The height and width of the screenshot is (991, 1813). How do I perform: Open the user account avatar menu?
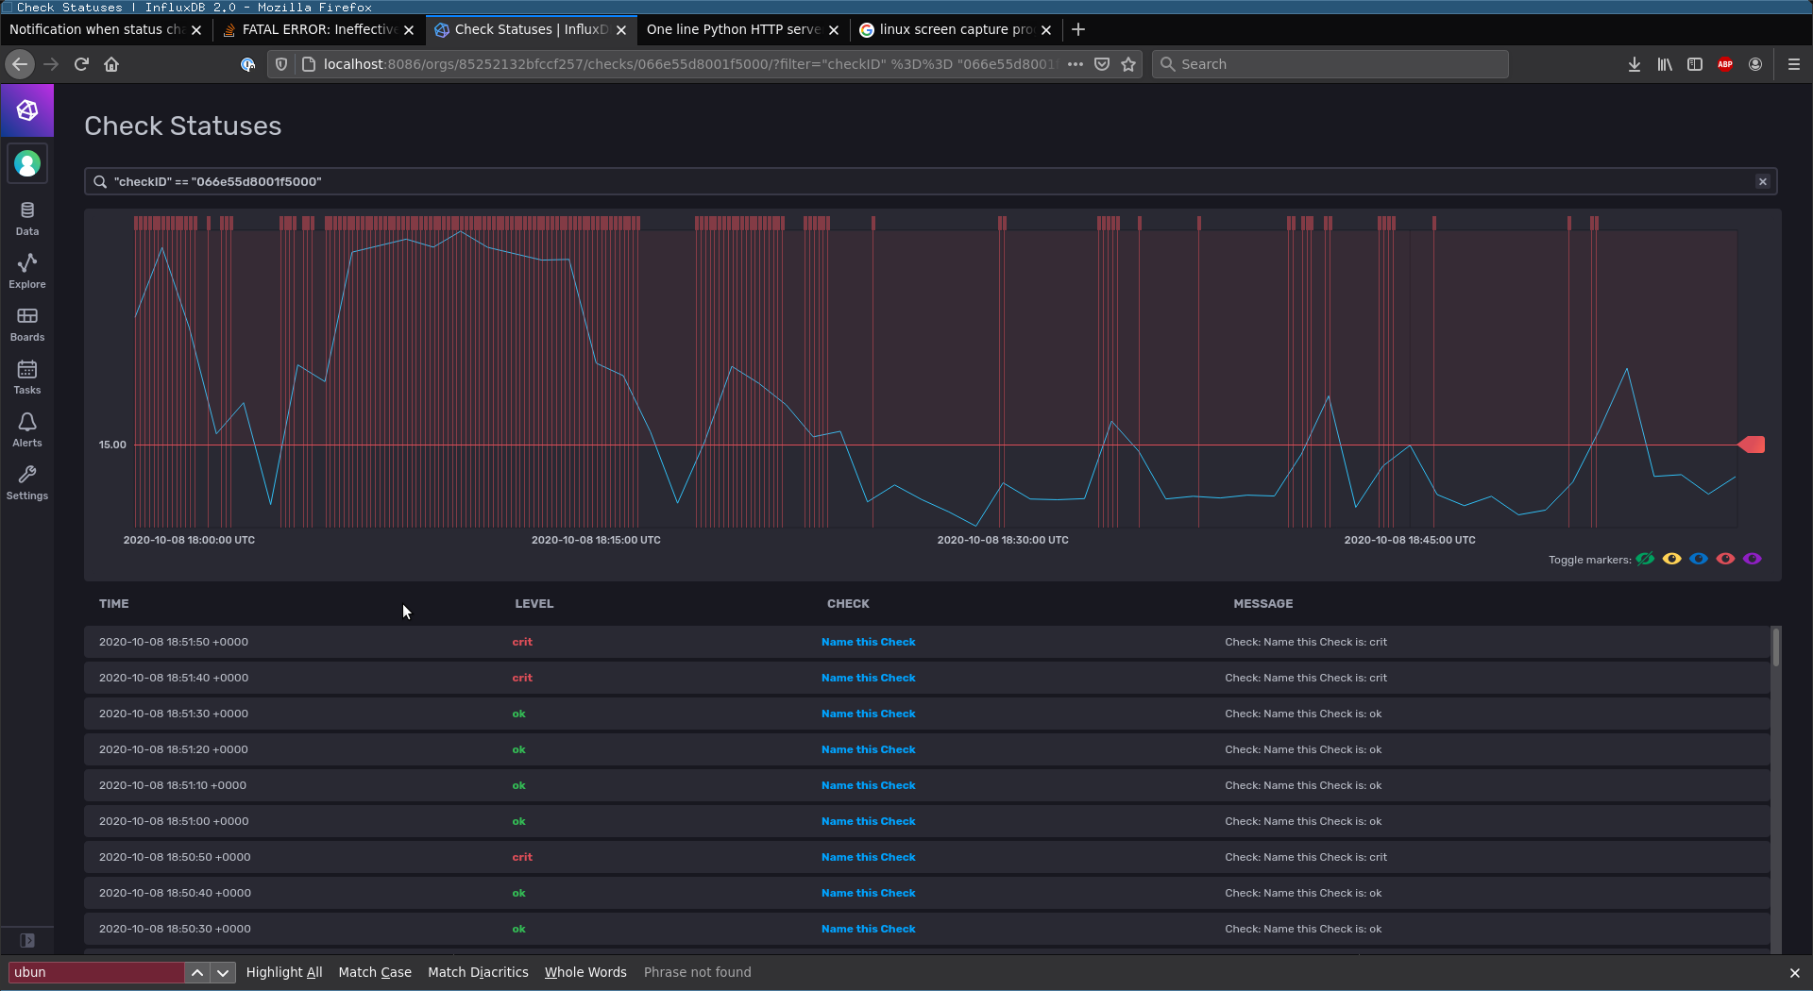click(27, 164)
